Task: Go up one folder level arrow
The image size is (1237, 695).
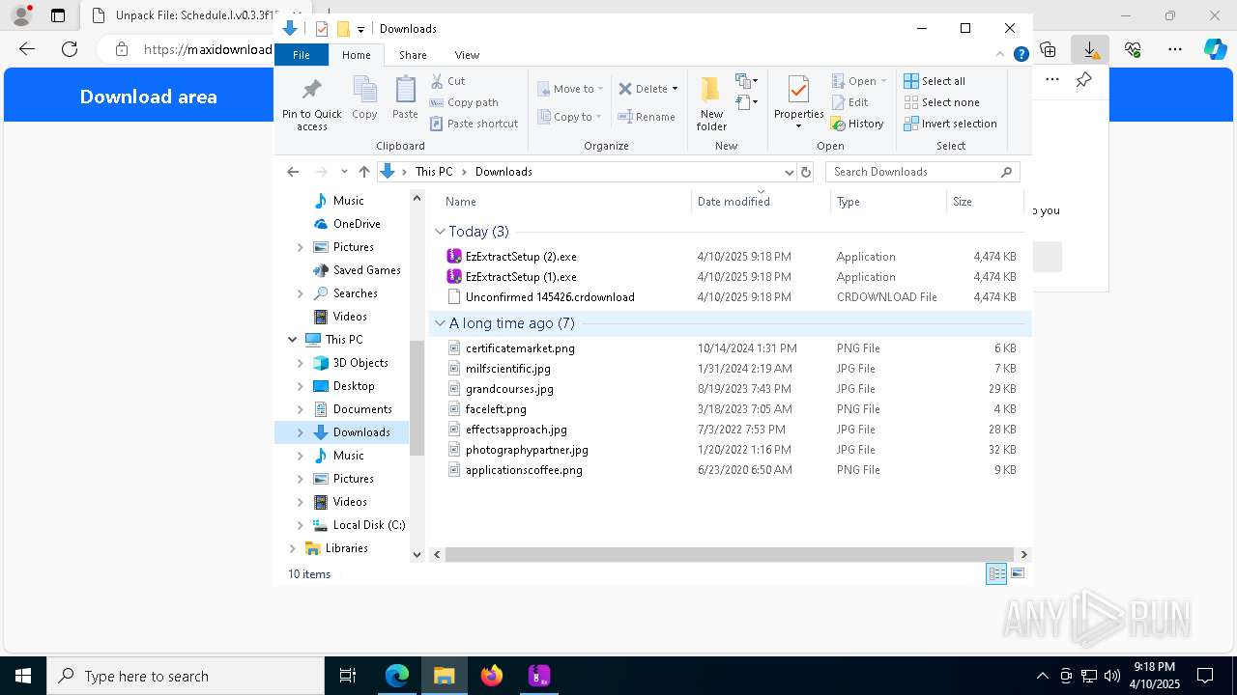Action: pyautogui.click(x=363, y=172)
